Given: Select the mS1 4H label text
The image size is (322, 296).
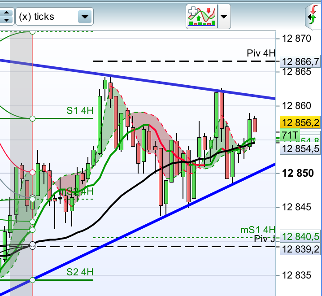Looking at the screenshot, I should pos(258,230).
